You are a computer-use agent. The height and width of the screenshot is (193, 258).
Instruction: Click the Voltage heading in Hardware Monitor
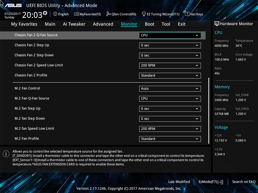tap(221, 127)
